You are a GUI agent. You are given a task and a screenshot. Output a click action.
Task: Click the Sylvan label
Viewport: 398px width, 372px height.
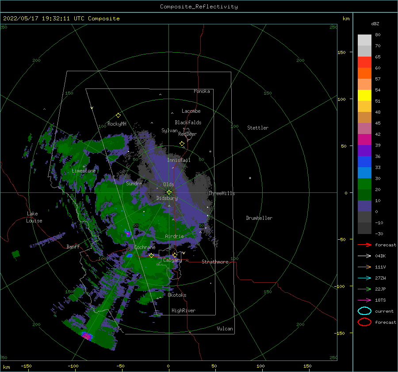[x=169, y=130]
